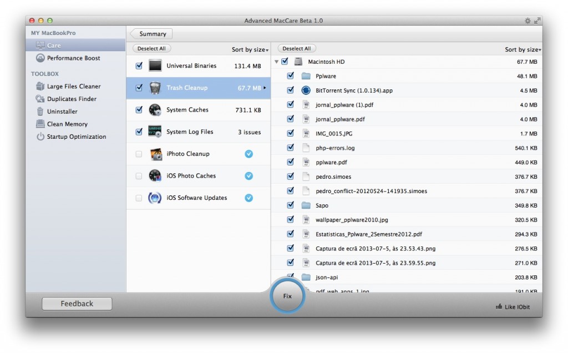Screen dimensions: 568x353
Task: Open the Clean Memory icon
Action: (40, 124)
